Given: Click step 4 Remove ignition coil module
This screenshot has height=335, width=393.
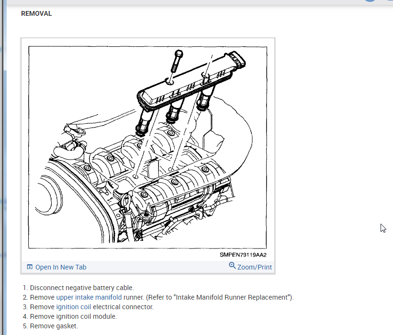Looking at the screenshot, I should point(73,316).
